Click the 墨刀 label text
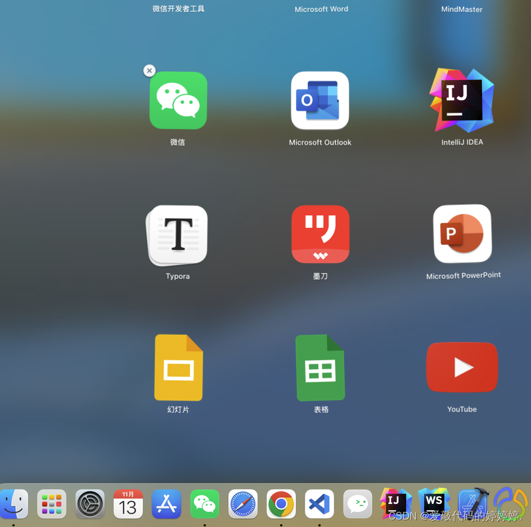 tap(321, 276)
